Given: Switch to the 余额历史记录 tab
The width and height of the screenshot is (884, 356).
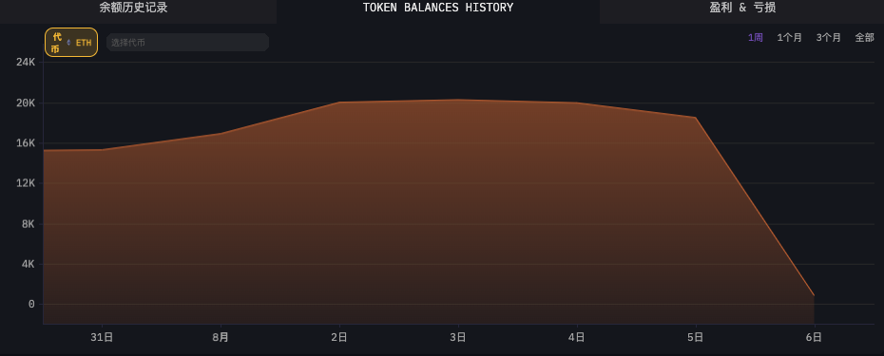Looking at the screenshot, I should pos(134,8).
